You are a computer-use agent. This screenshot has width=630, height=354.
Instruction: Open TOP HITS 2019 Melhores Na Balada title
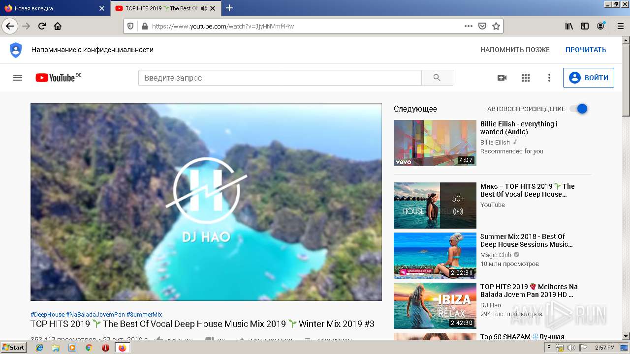click(x=529, y=291)
